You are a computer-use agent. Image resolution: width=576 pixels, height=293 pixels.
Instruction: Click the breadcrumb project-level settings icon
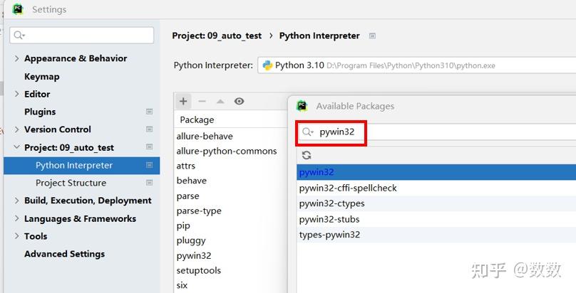click(372, 36)
